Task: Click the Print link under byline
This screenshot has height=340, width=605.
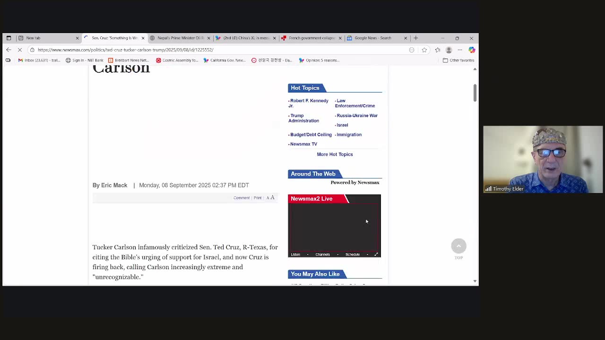Action: [258, 198]
